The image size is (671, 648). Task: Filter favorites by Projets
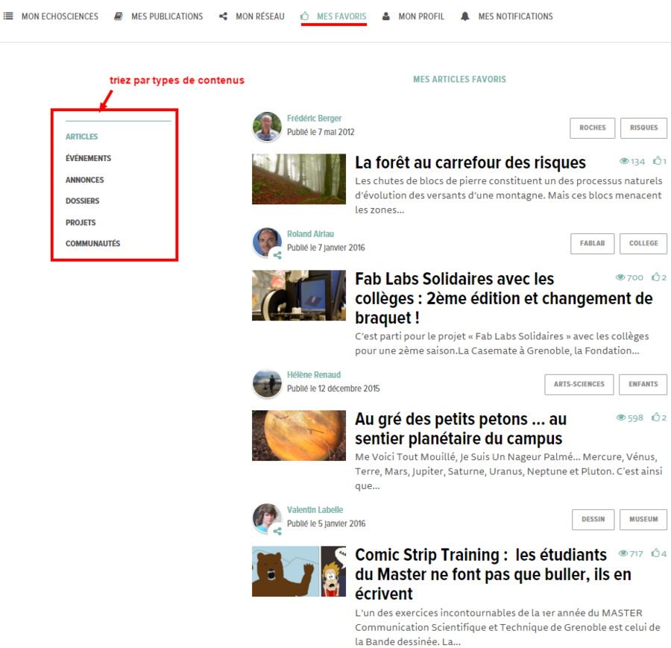click(x=81, y=222)
